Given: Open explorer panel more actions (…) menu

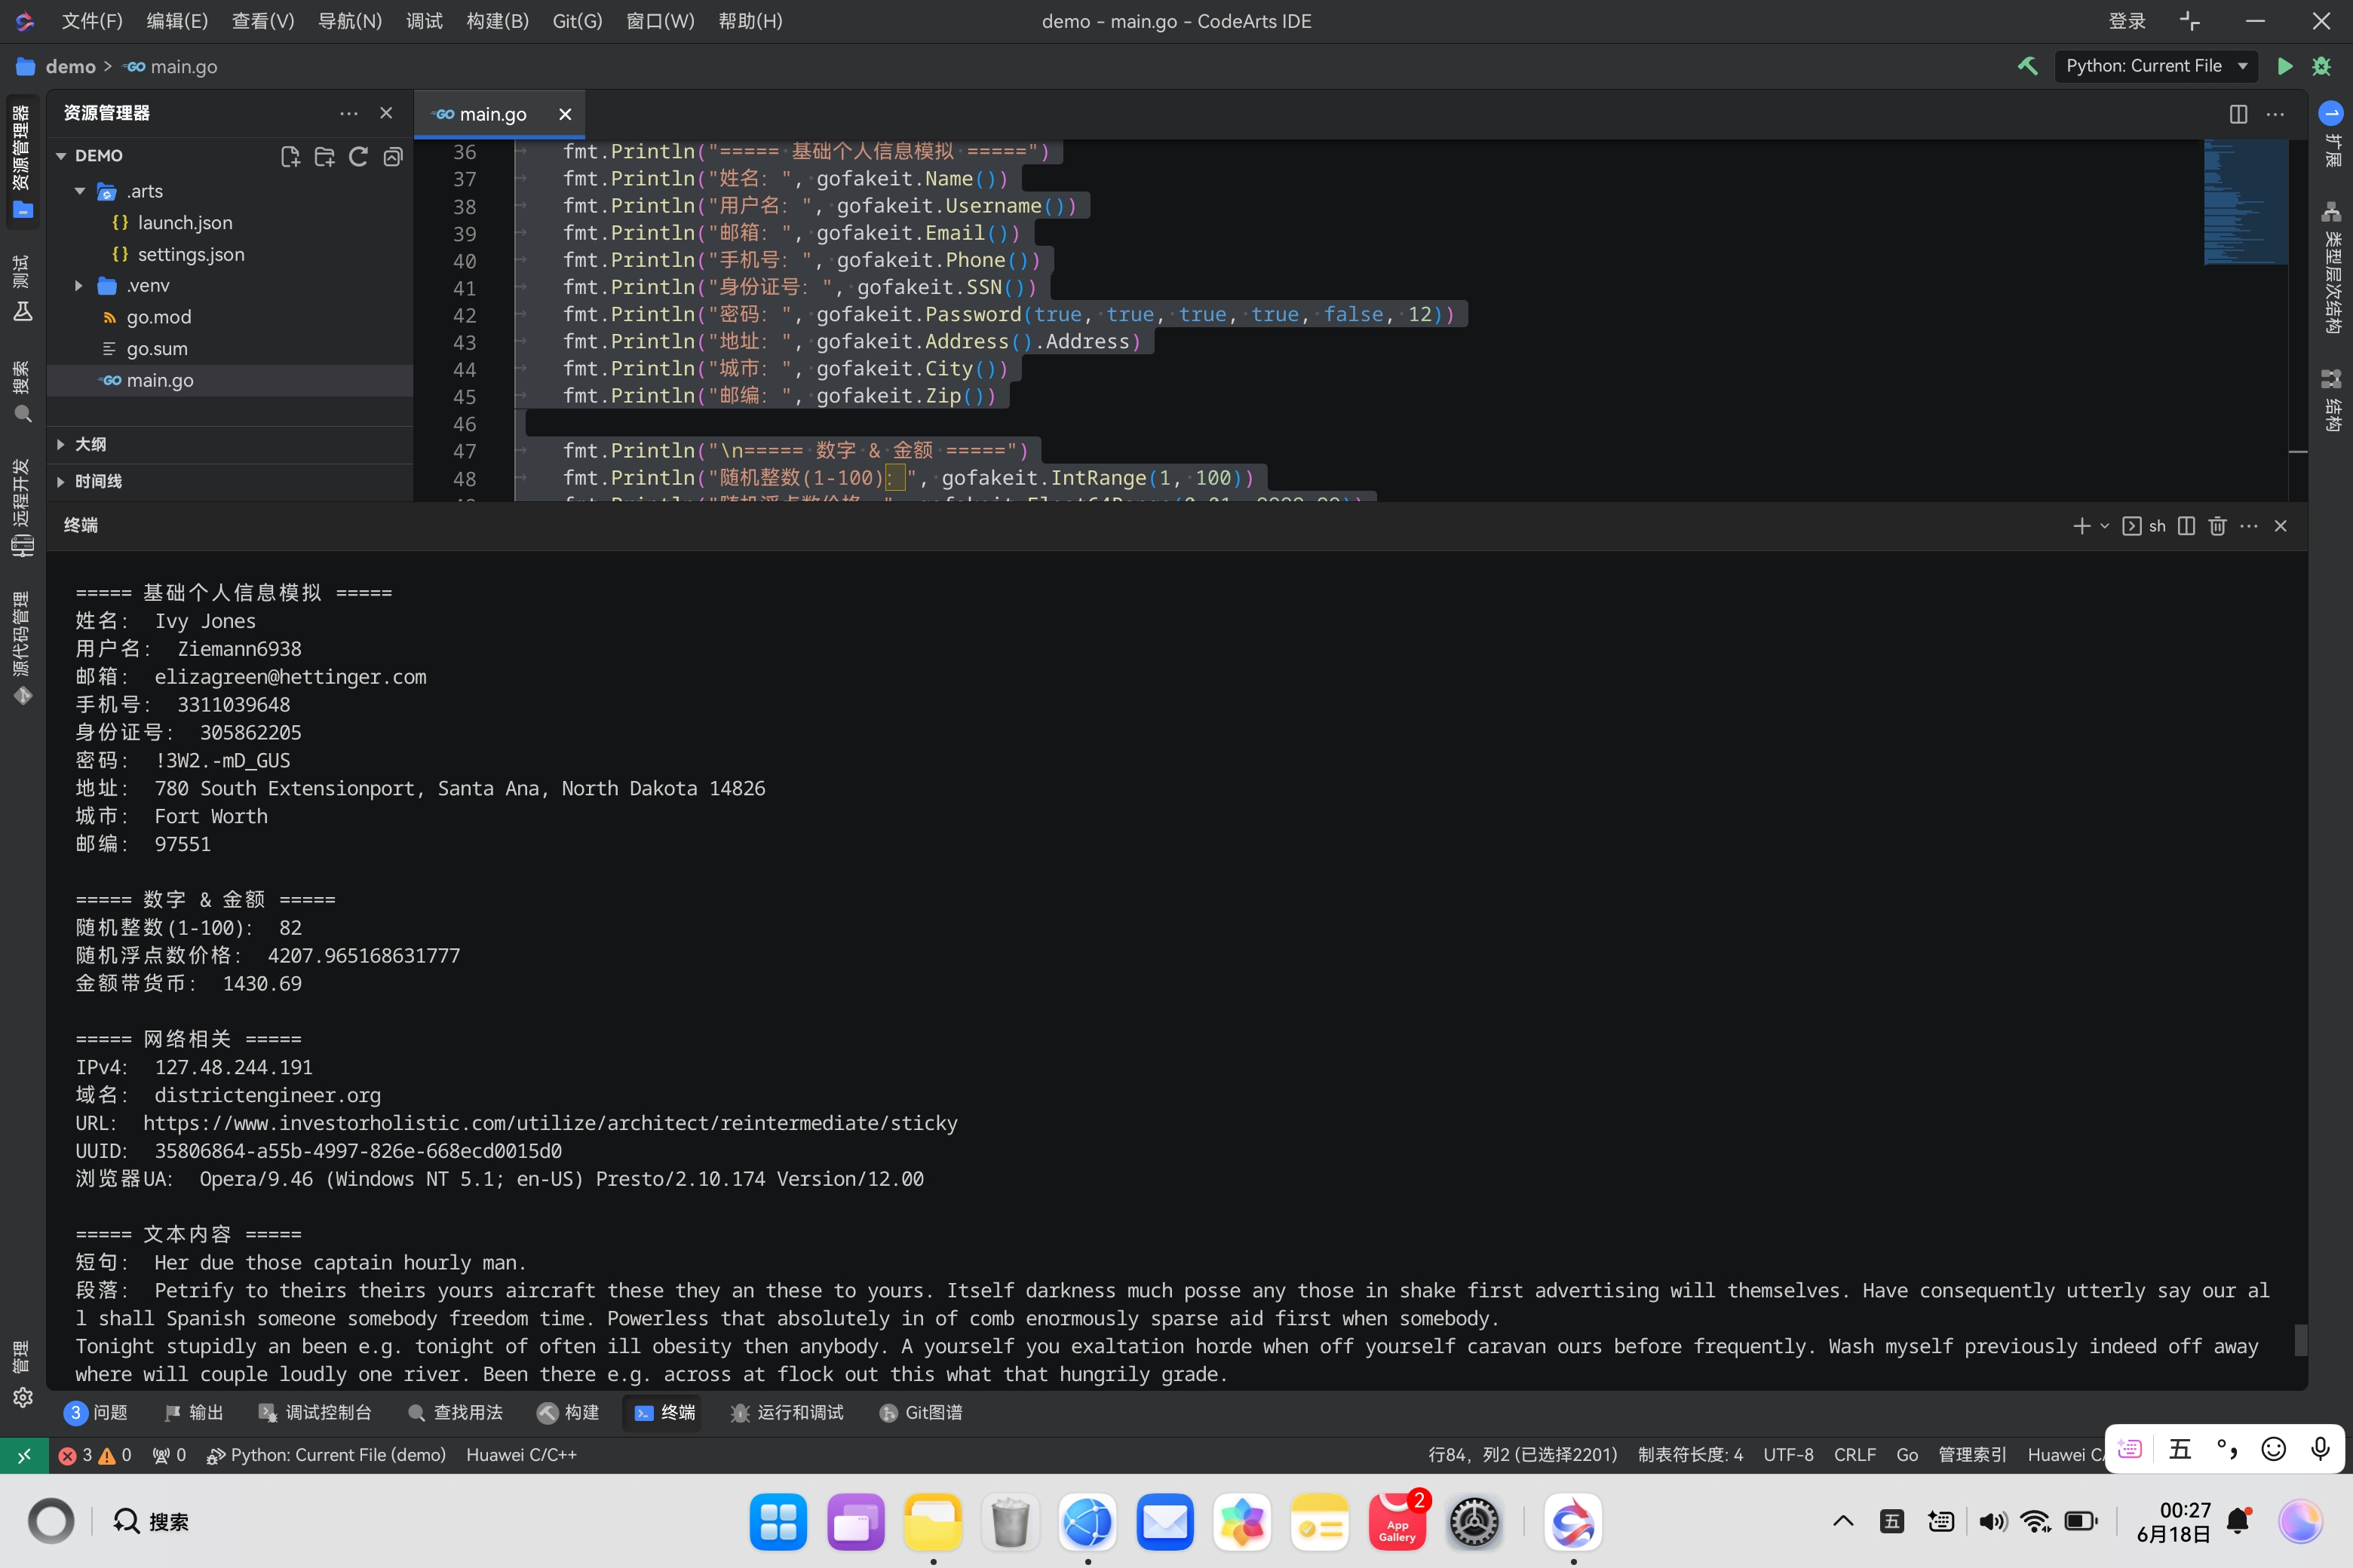Looking at the screenshot, I should tap(348, 113).
